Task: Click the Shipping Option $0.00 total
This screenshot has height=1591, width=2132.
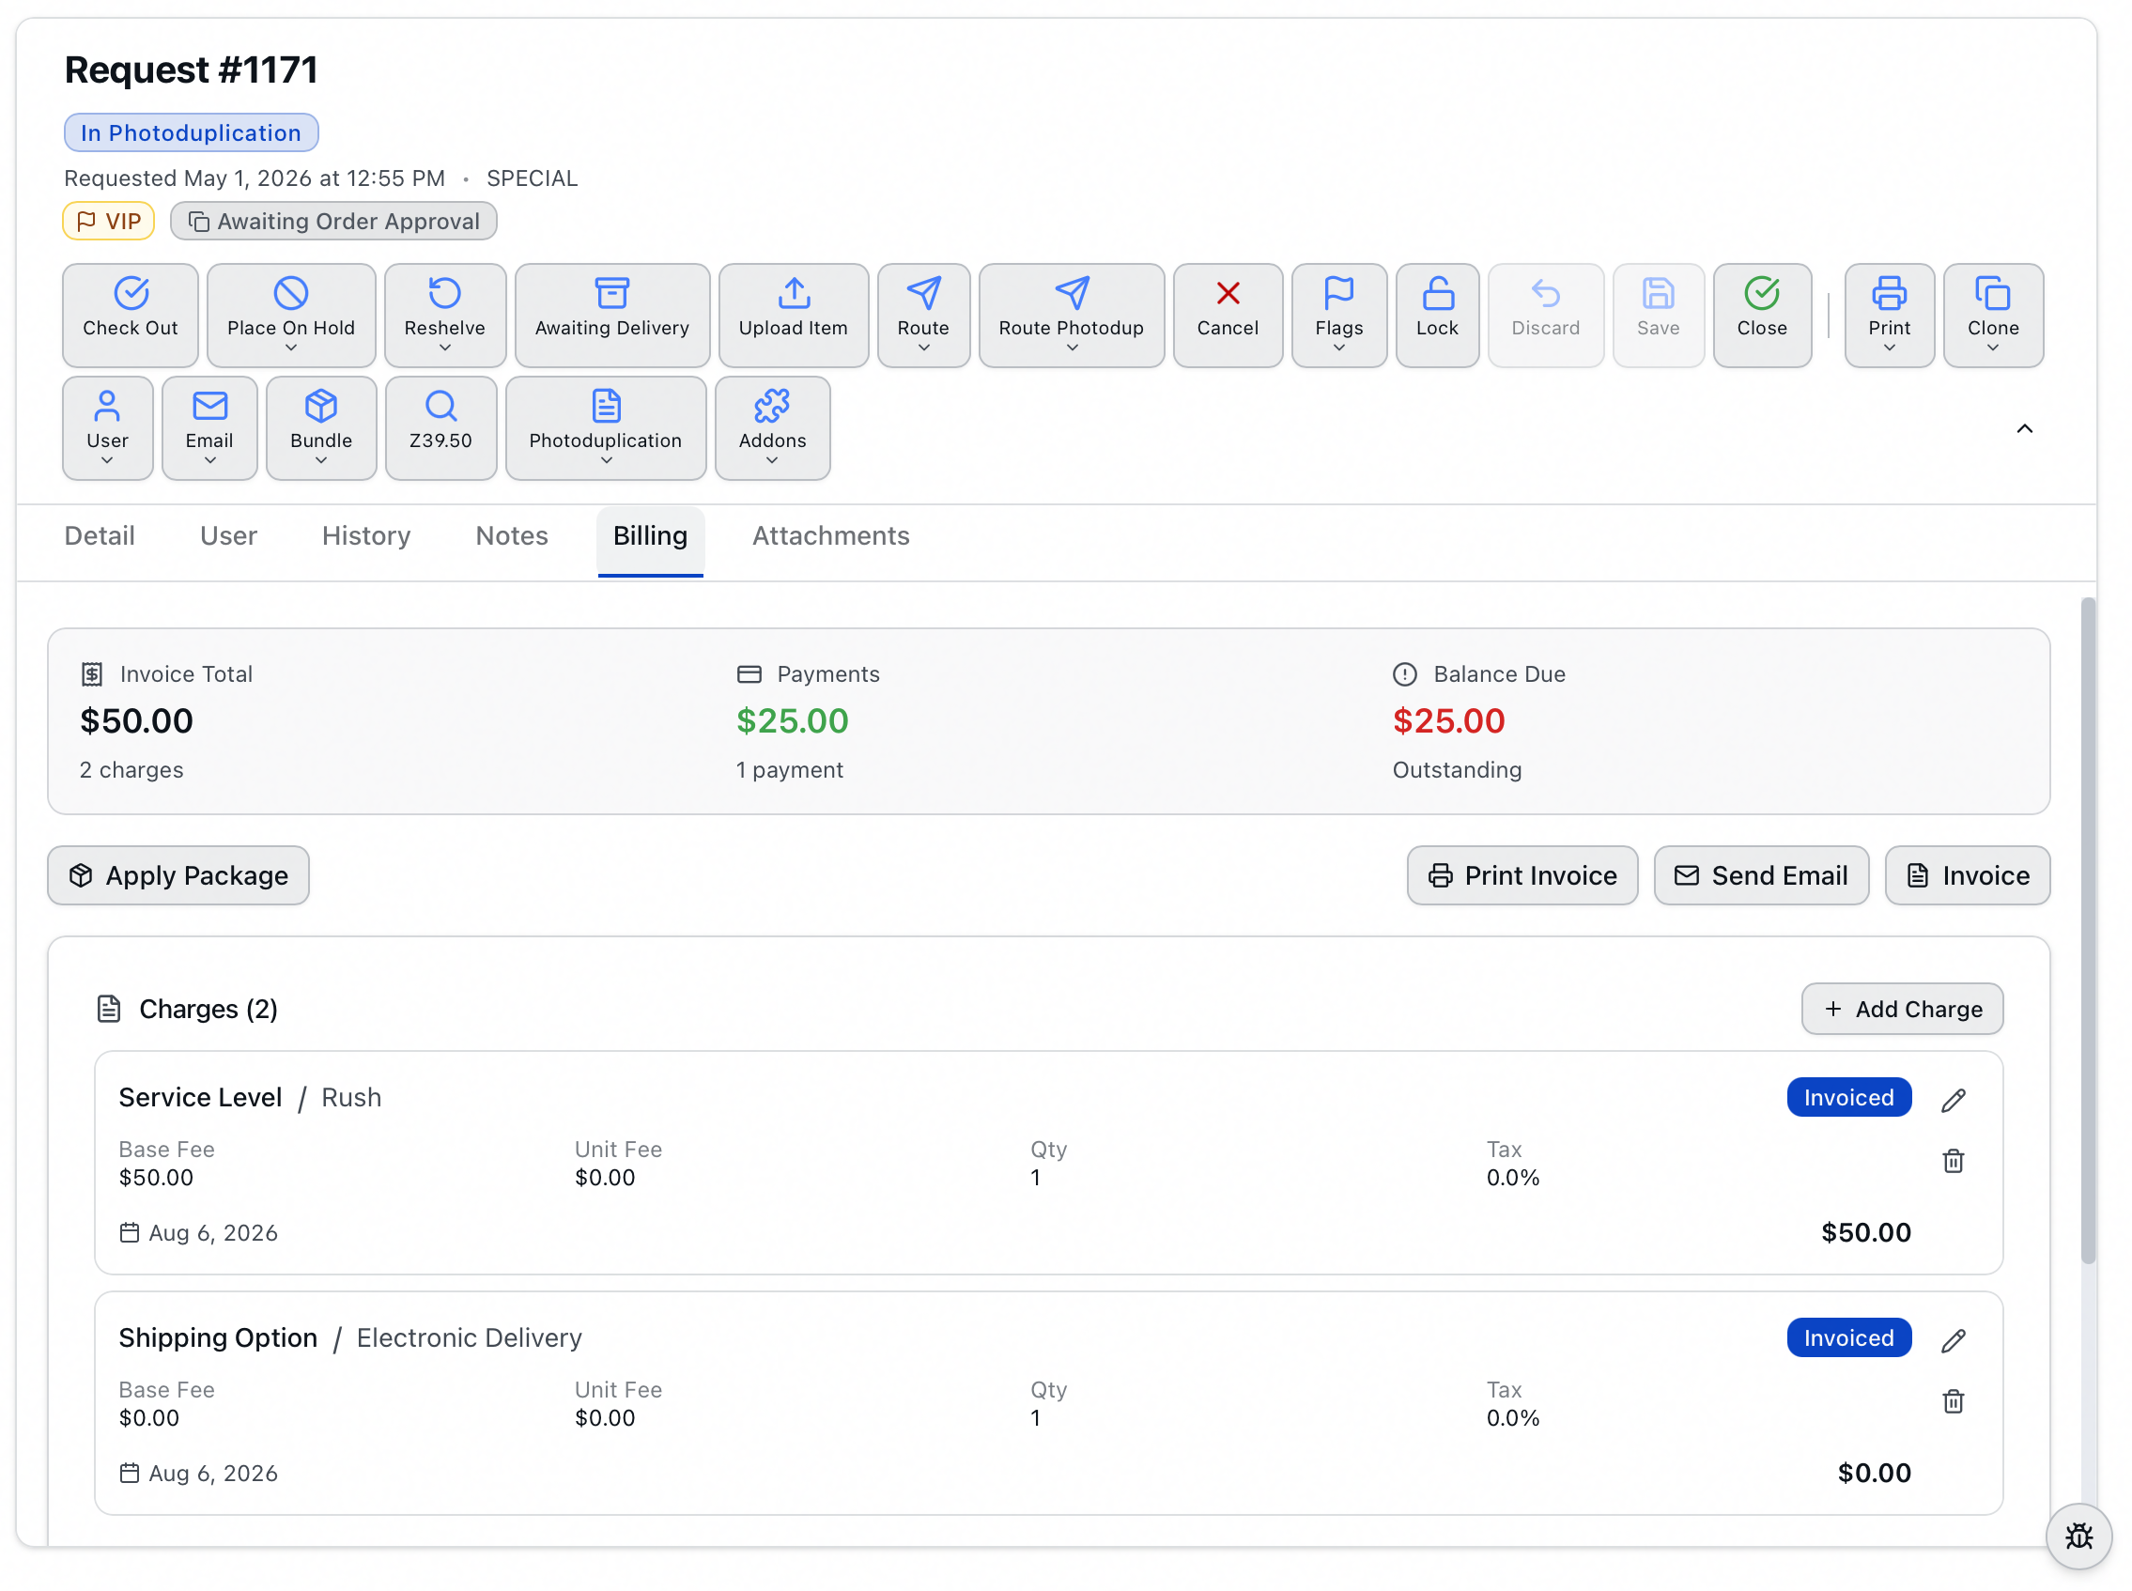Action: (x=1874, y=1473)
